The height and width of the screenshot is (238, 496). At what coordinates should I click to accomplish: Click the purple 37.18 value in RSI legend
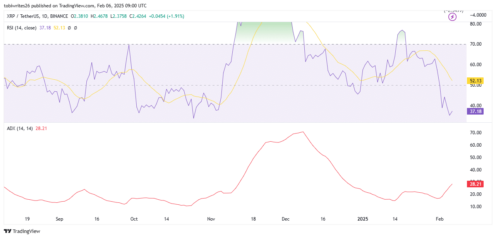pyautogui.click(x=45, y=28)
